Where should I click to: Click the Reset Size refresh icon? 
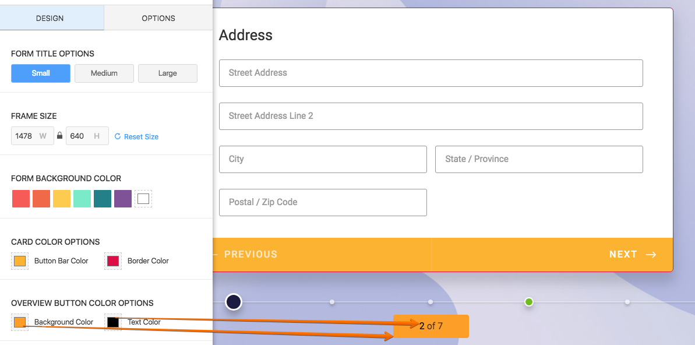point(118,136)
